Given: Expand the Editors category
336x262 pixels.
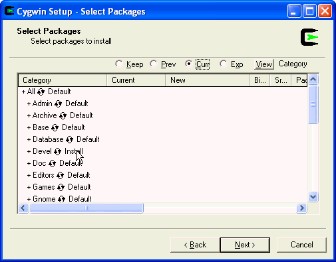Looking at the screenshot, I should click(29, 176).
